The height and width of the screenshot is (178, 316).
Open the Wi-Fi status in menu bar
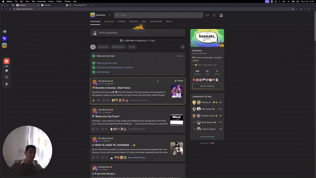289,2
